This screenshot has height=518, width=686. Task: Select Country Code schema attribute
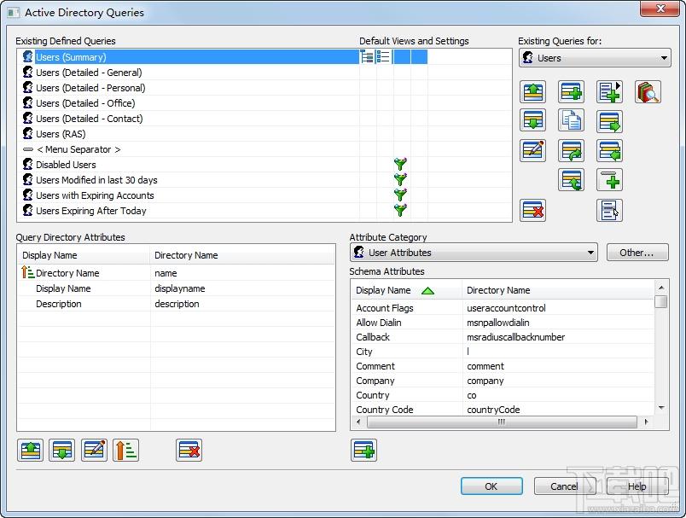tap(503, 410)
